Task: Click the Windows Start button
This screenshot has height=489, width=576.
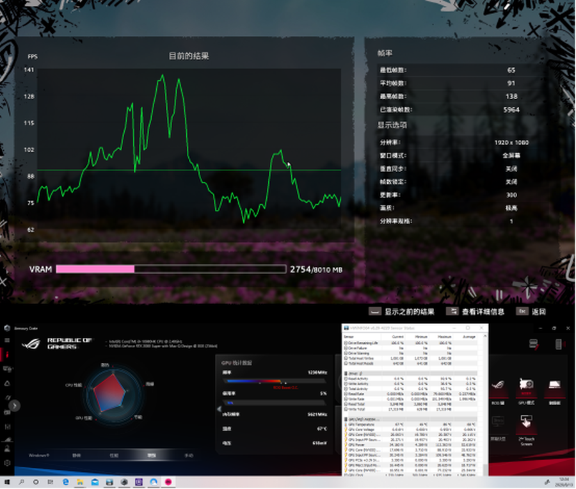Action: (x=7, y=481)
